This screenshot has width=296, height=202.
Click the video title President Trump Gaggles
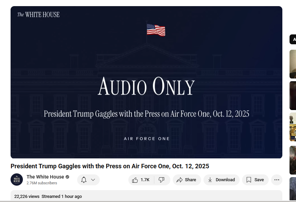(x=110, y=166)
